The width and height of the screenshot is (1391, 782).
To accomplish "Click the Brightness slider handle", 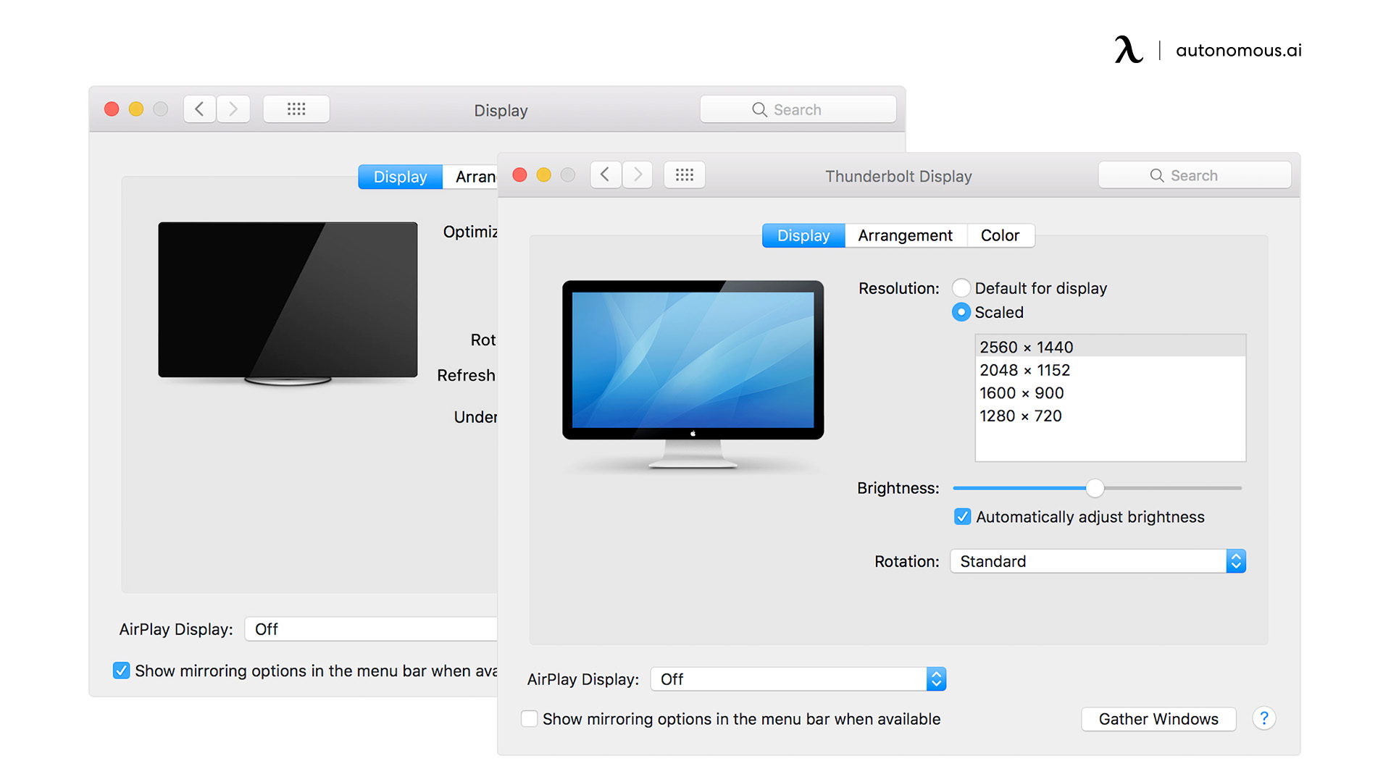I will click(1095, 489).
